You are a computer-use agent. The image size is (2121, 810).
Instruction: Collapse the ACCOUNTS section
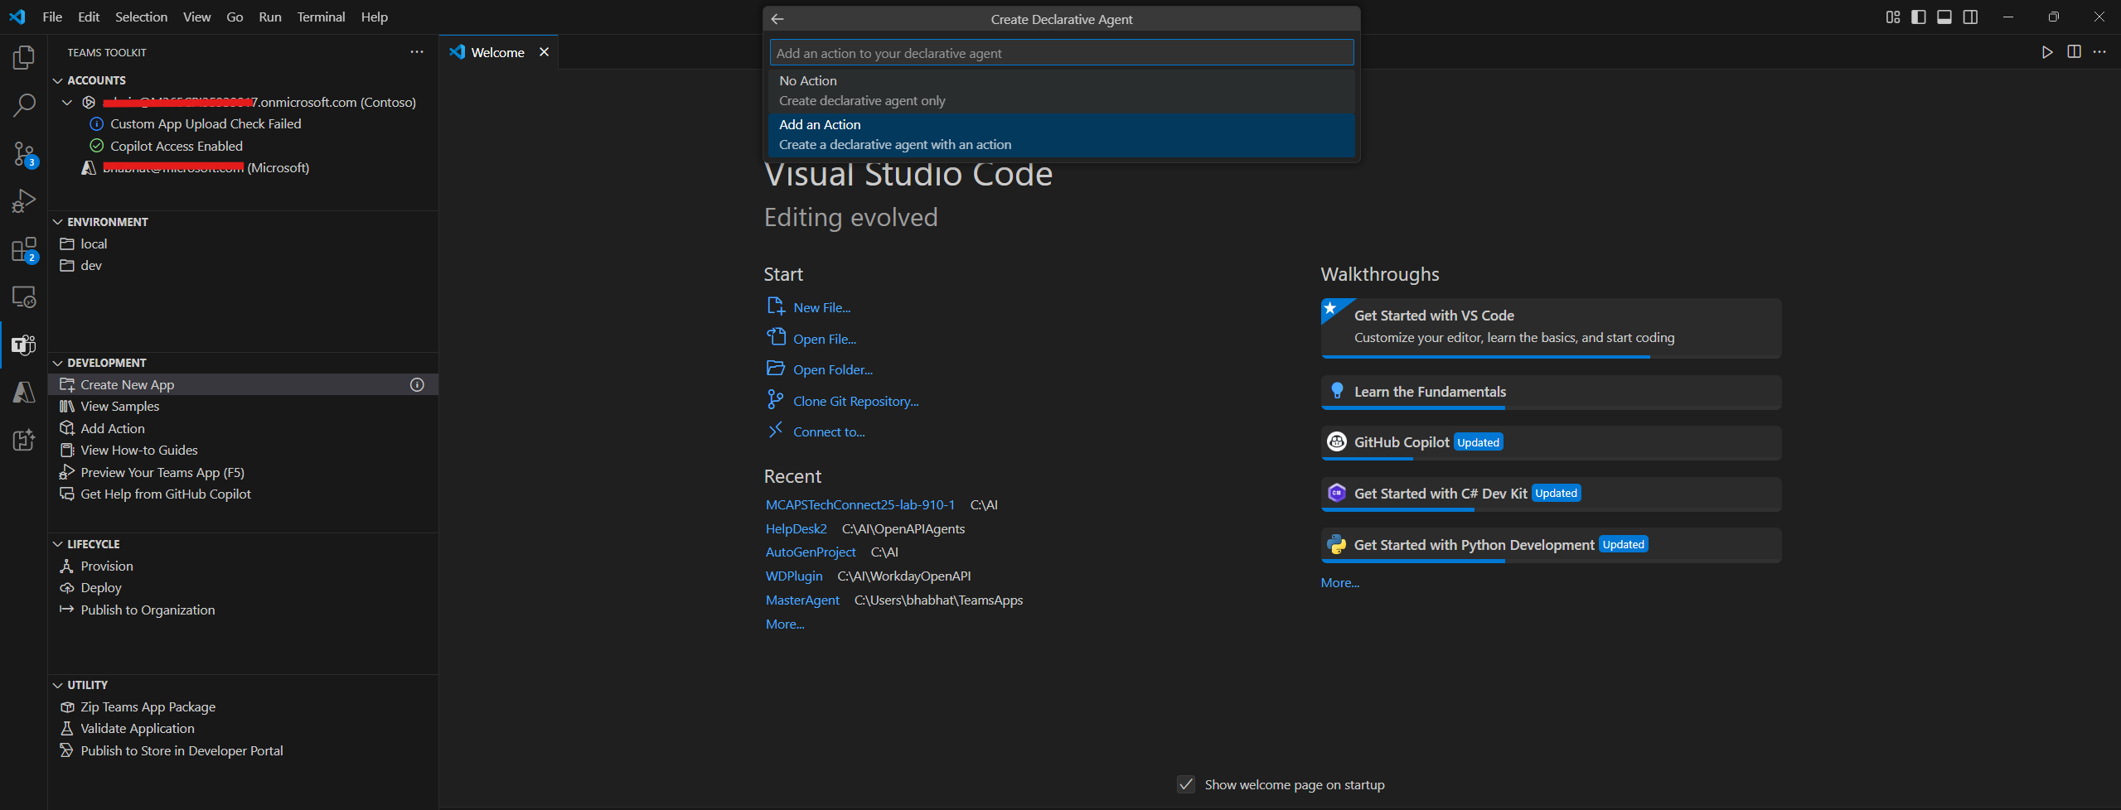point(58,80)
